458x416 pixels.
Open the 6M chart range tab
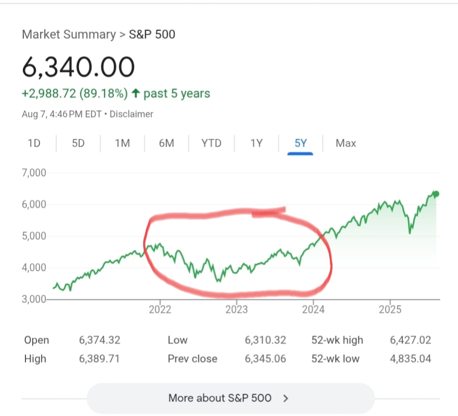click(167, 143)
